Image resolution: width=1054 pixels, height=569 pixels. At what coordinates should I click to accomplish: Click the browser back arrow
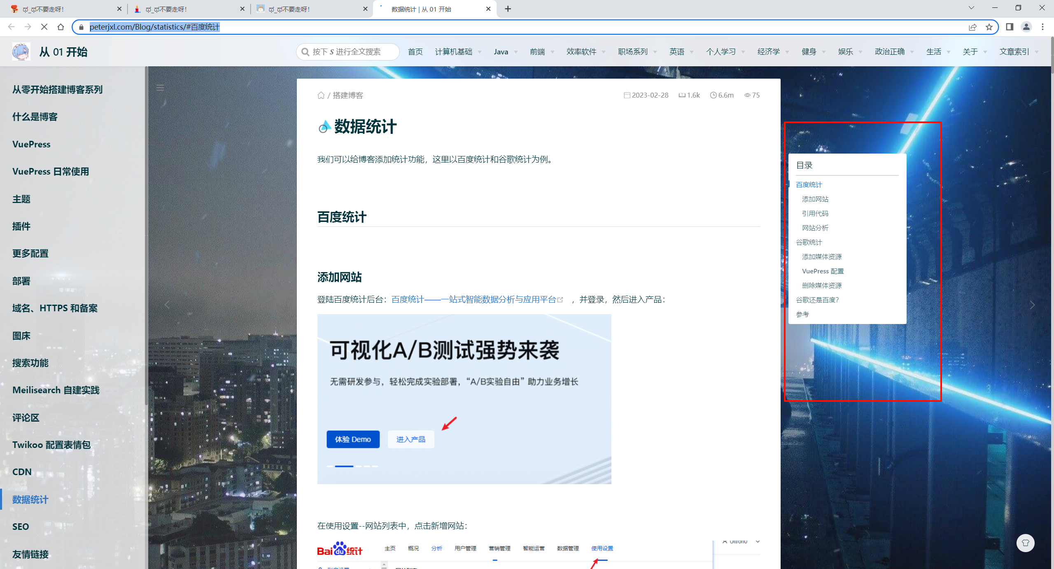tap(11, 27)
